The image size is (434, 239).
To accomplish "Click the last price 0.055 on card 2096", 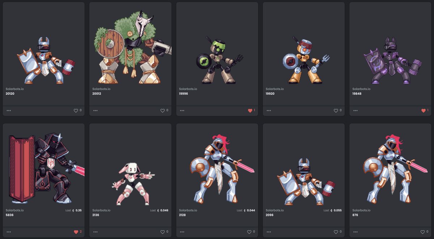I will click(x=337, y=210).
